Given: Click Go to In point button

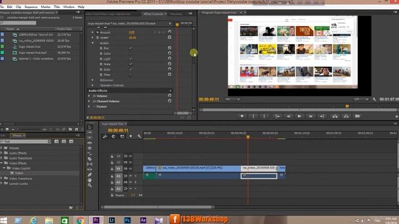Looking at the screenshot, I should [277, 116].
